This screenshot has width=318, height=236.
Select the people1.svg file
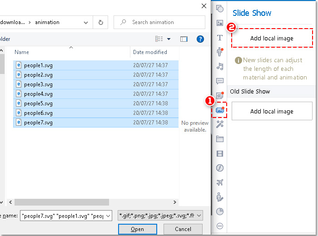[x=96, y=65]
